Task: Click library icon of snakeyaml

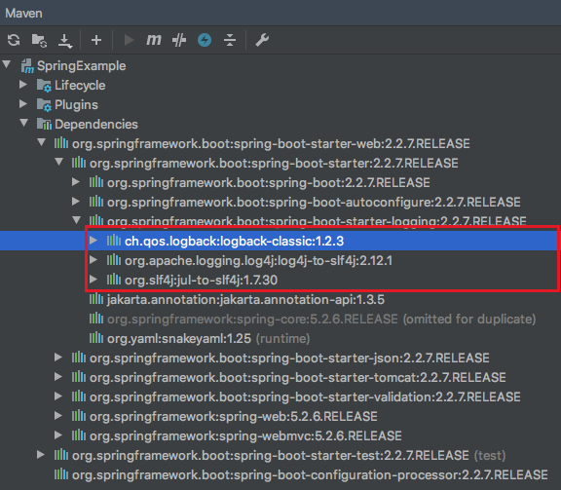Action: click(x=96, y=337)
